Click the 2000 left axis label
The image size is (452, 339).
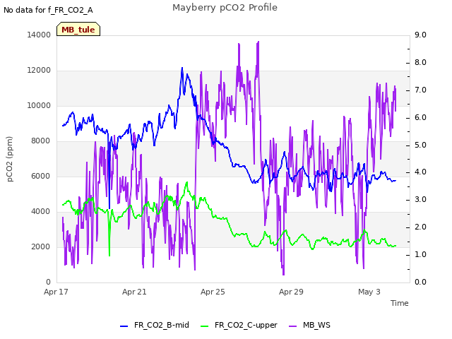(x=41, y=246)
